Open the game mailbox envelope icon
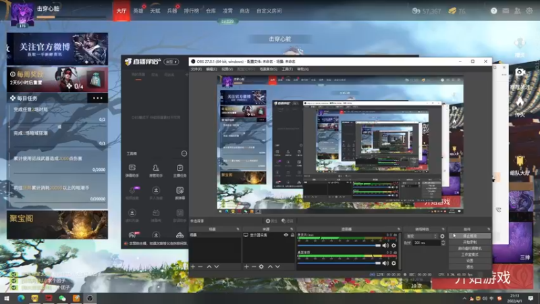 506,11
